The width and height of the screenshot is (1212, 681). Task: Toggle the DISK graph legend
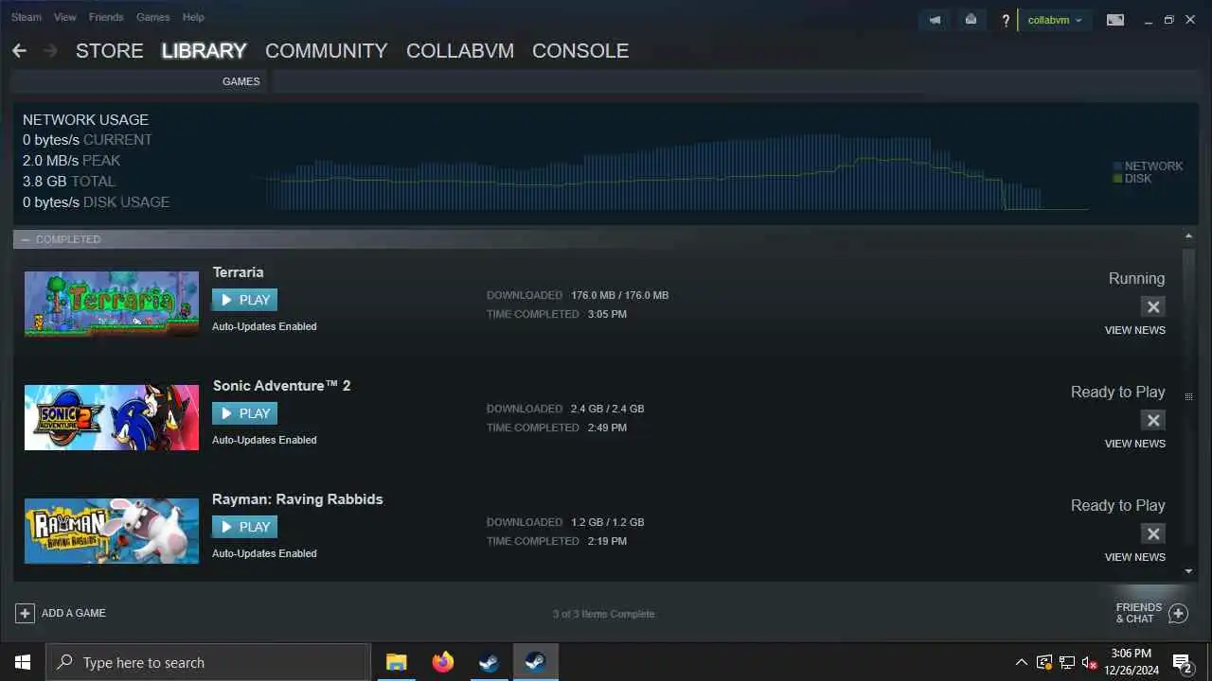click(1132, 179)
